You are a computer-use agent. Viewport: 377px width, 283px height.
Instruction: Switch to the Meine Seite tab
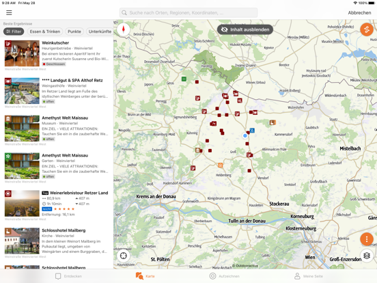[x=309, y=276]
